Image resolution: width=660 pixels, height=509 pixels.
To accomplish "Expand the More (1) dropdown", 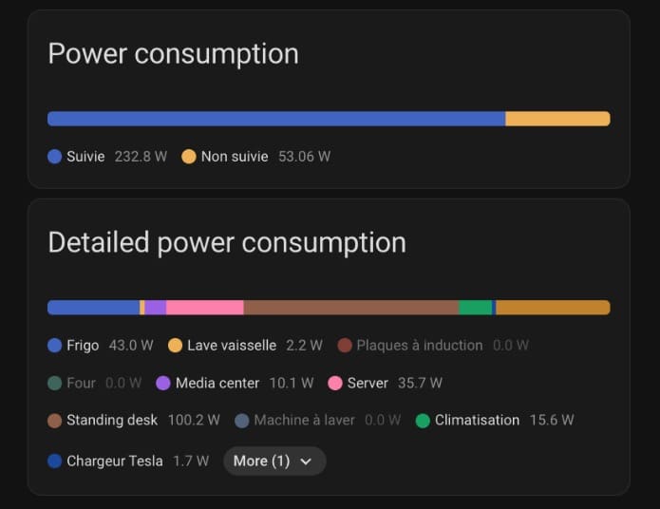I will [x=273, y=461].
